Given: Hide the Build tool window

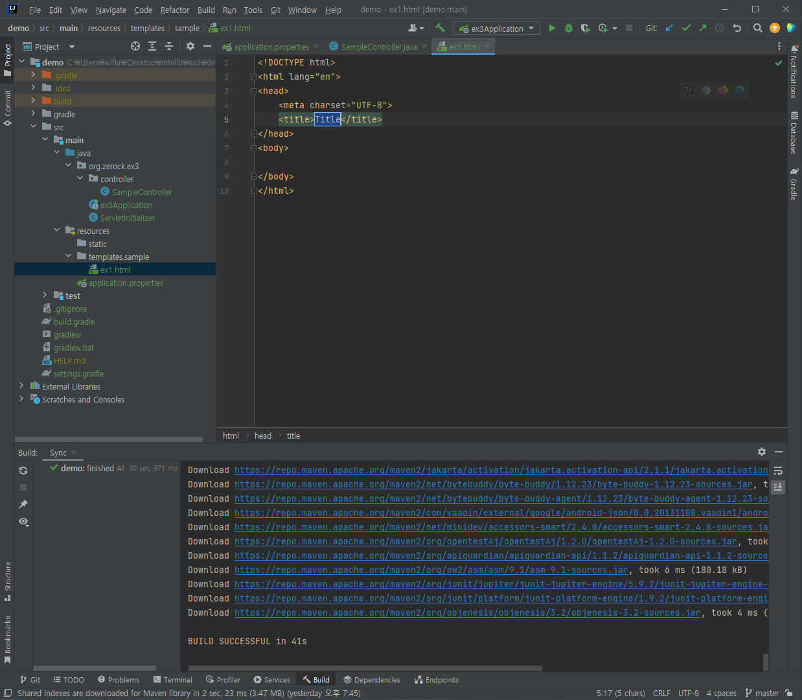Looking at the screenshot, I should [x=779, y=452].
